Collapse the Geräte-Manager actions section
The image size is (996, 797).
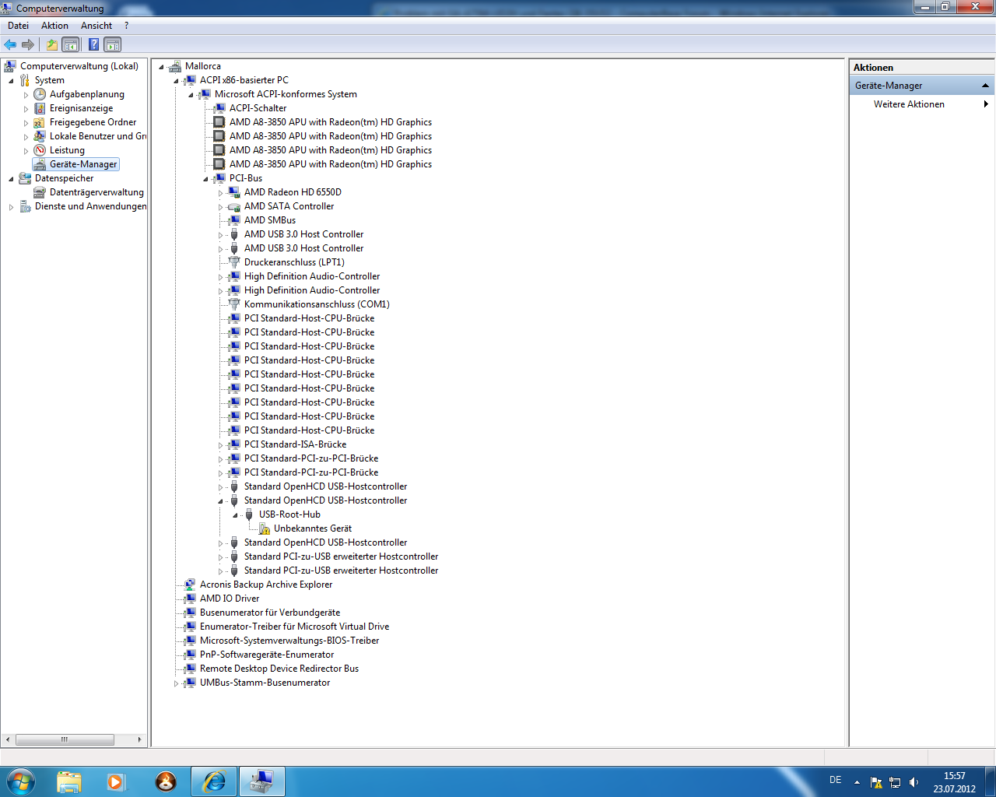tap(985, 86)
